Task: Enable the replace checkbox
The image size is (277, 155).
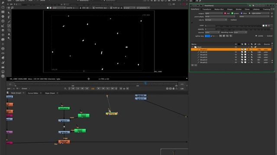Action: pyautogui.click(x=229, y=20)
